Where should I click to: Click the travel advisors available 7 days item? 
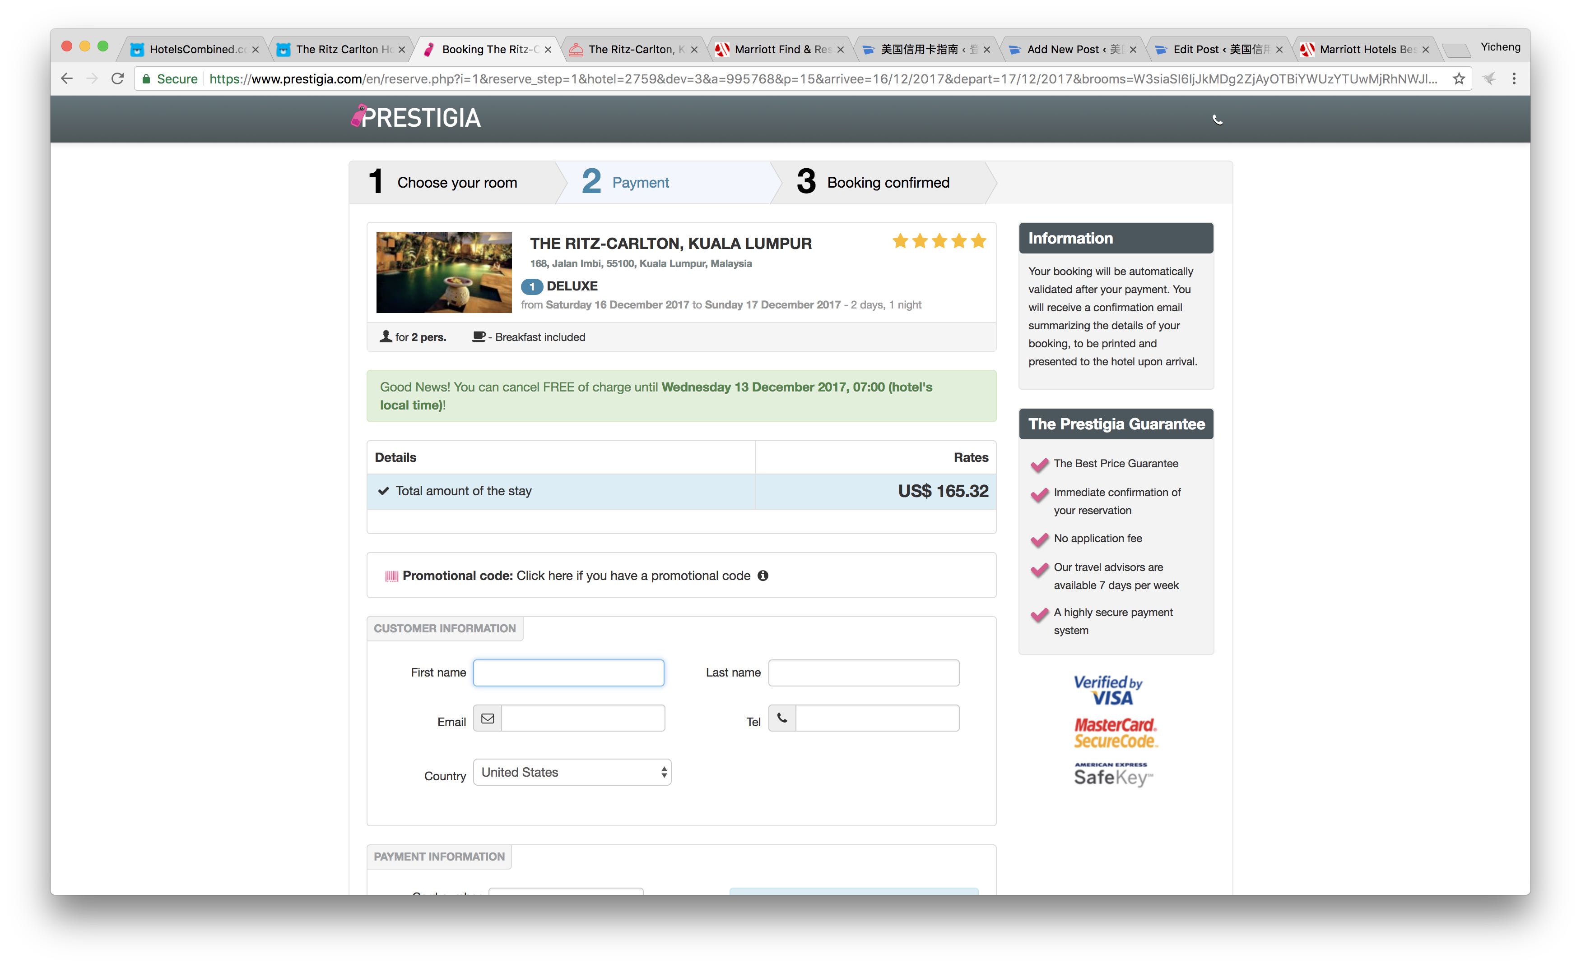(x=1116, y=576)
